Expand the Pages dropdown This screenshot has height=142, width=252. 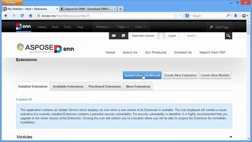(123, 27)
